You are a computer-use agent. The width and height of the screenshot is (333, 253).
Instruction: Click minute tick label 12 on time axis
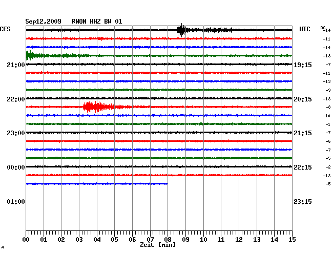coord(239,240)
